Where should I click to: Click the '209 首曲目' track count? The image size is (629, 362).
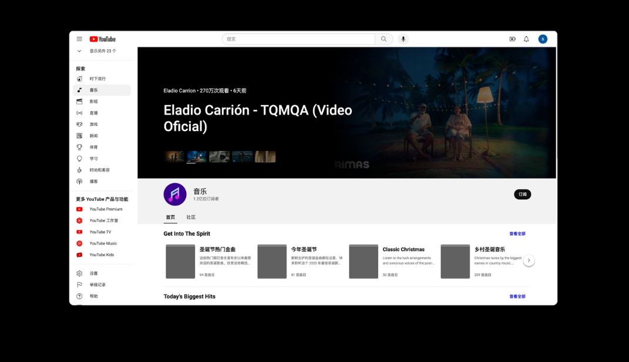tap(483, 275)
